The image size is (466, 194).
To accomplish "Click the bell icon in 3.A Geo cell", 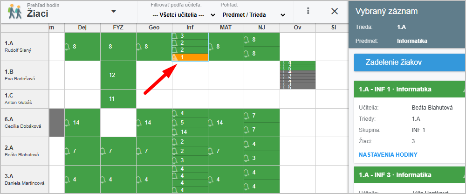I will pos(139,180).
